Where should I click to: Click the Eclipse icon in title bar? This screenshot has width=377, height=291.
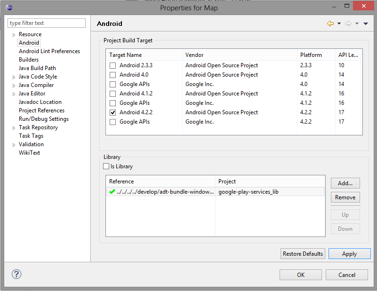point(9,8)
